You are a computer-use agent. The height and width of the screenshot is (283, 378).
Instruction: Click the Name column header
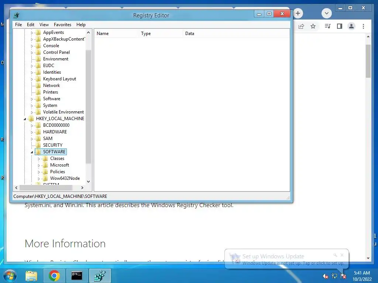coord(116,34)
